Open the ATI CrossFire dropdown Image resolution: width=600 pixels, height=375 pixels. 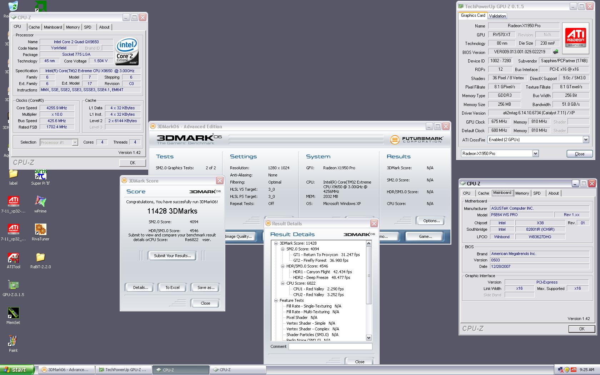(586, 140)
